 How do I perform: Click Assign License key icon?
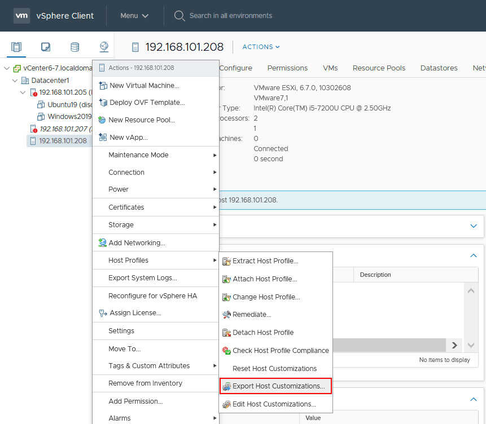(103, 313)
